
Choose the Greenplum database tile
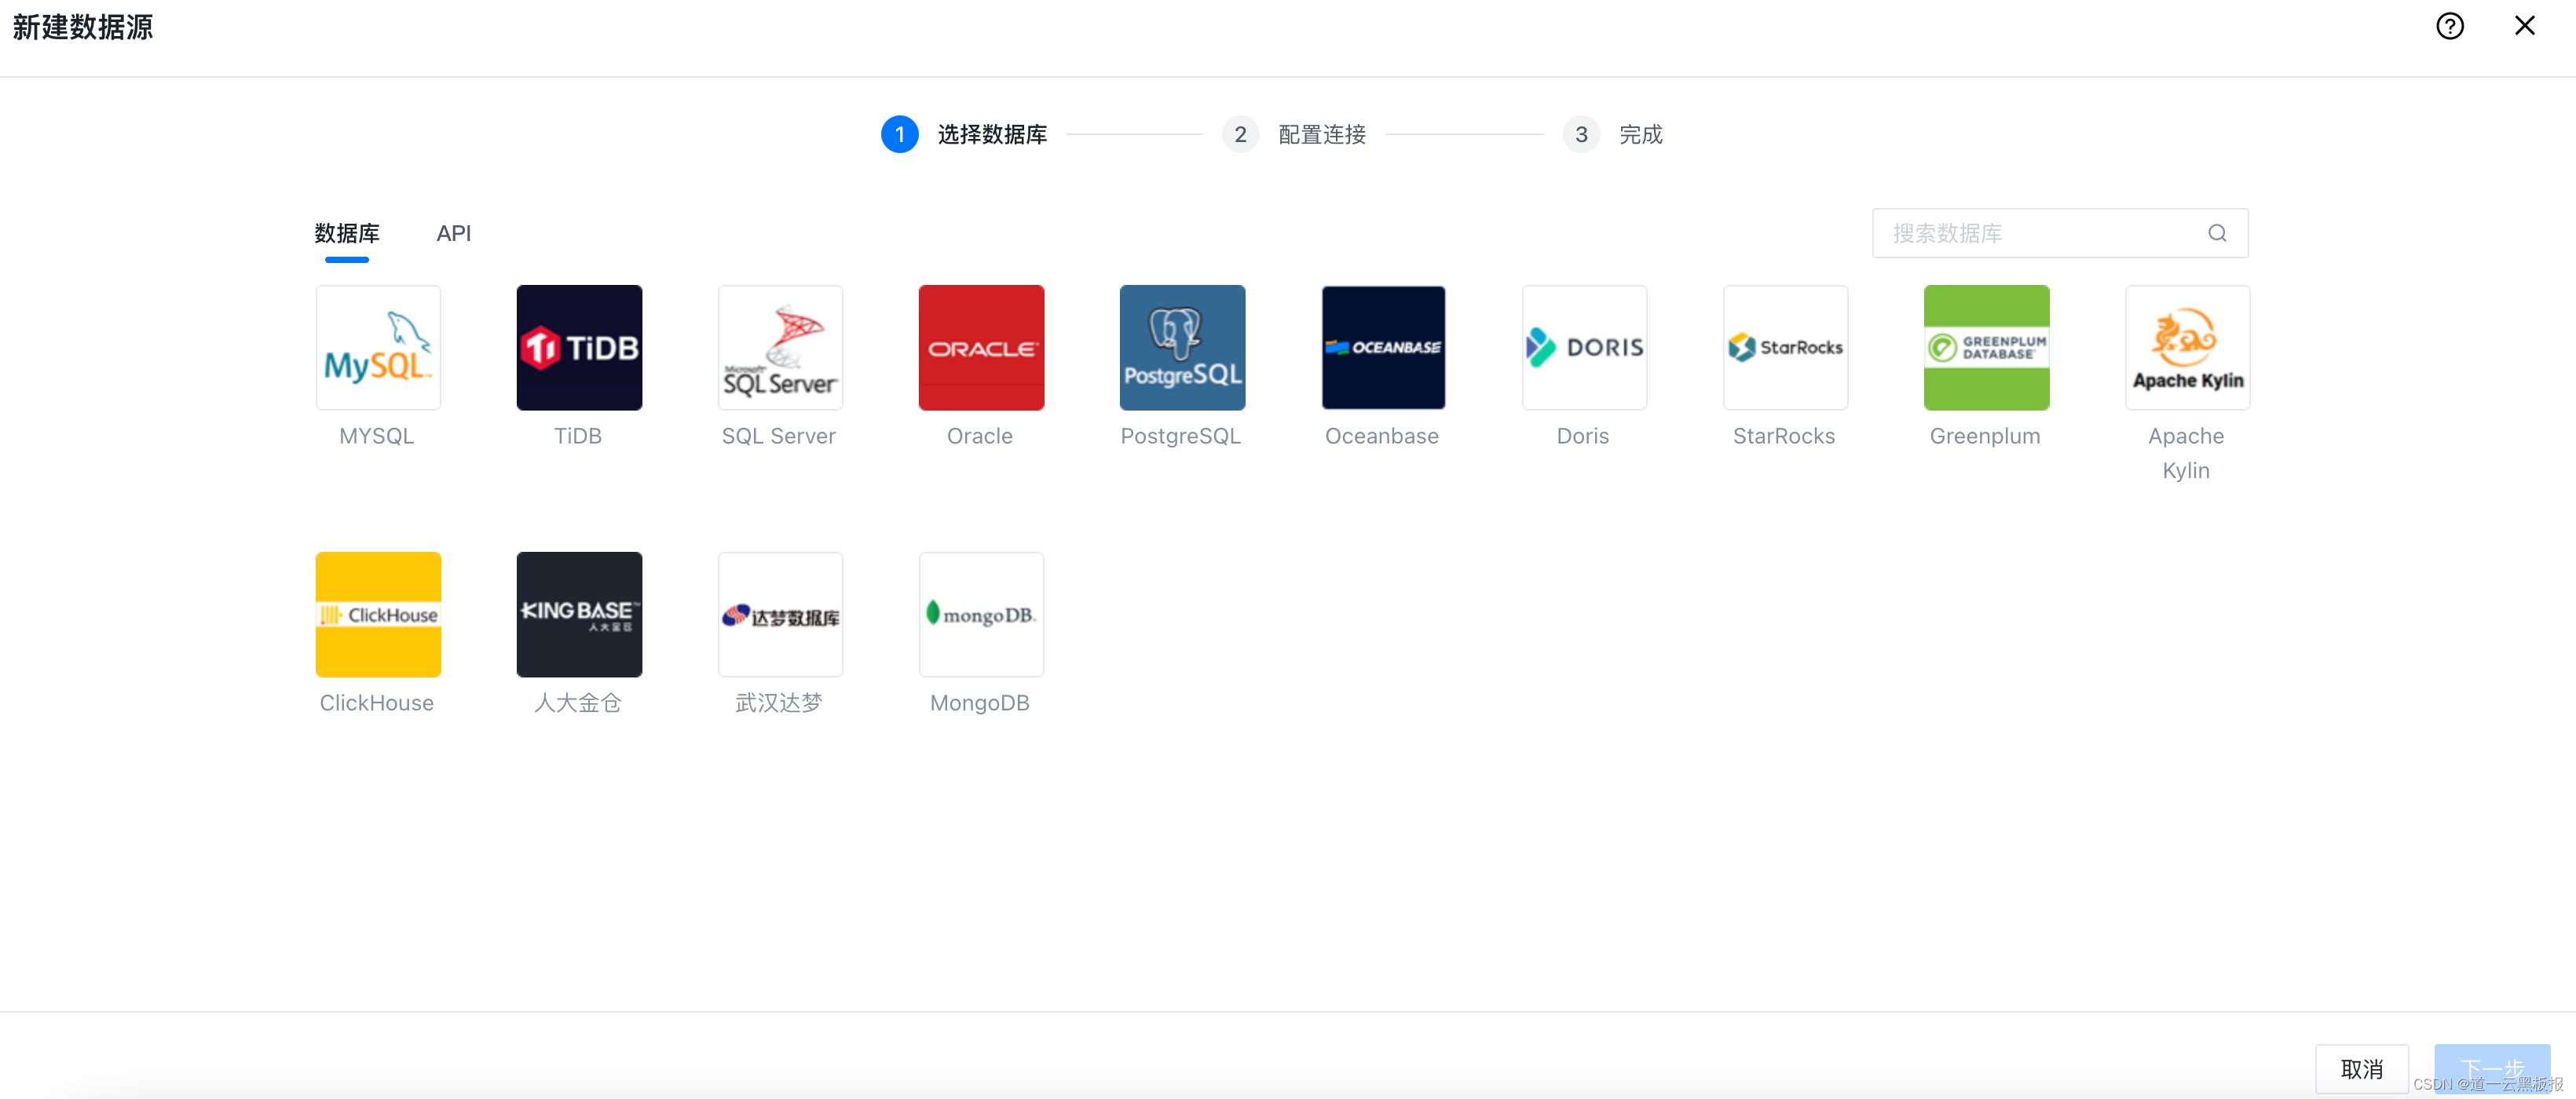pyautogui.click(x=1986, y=348)
